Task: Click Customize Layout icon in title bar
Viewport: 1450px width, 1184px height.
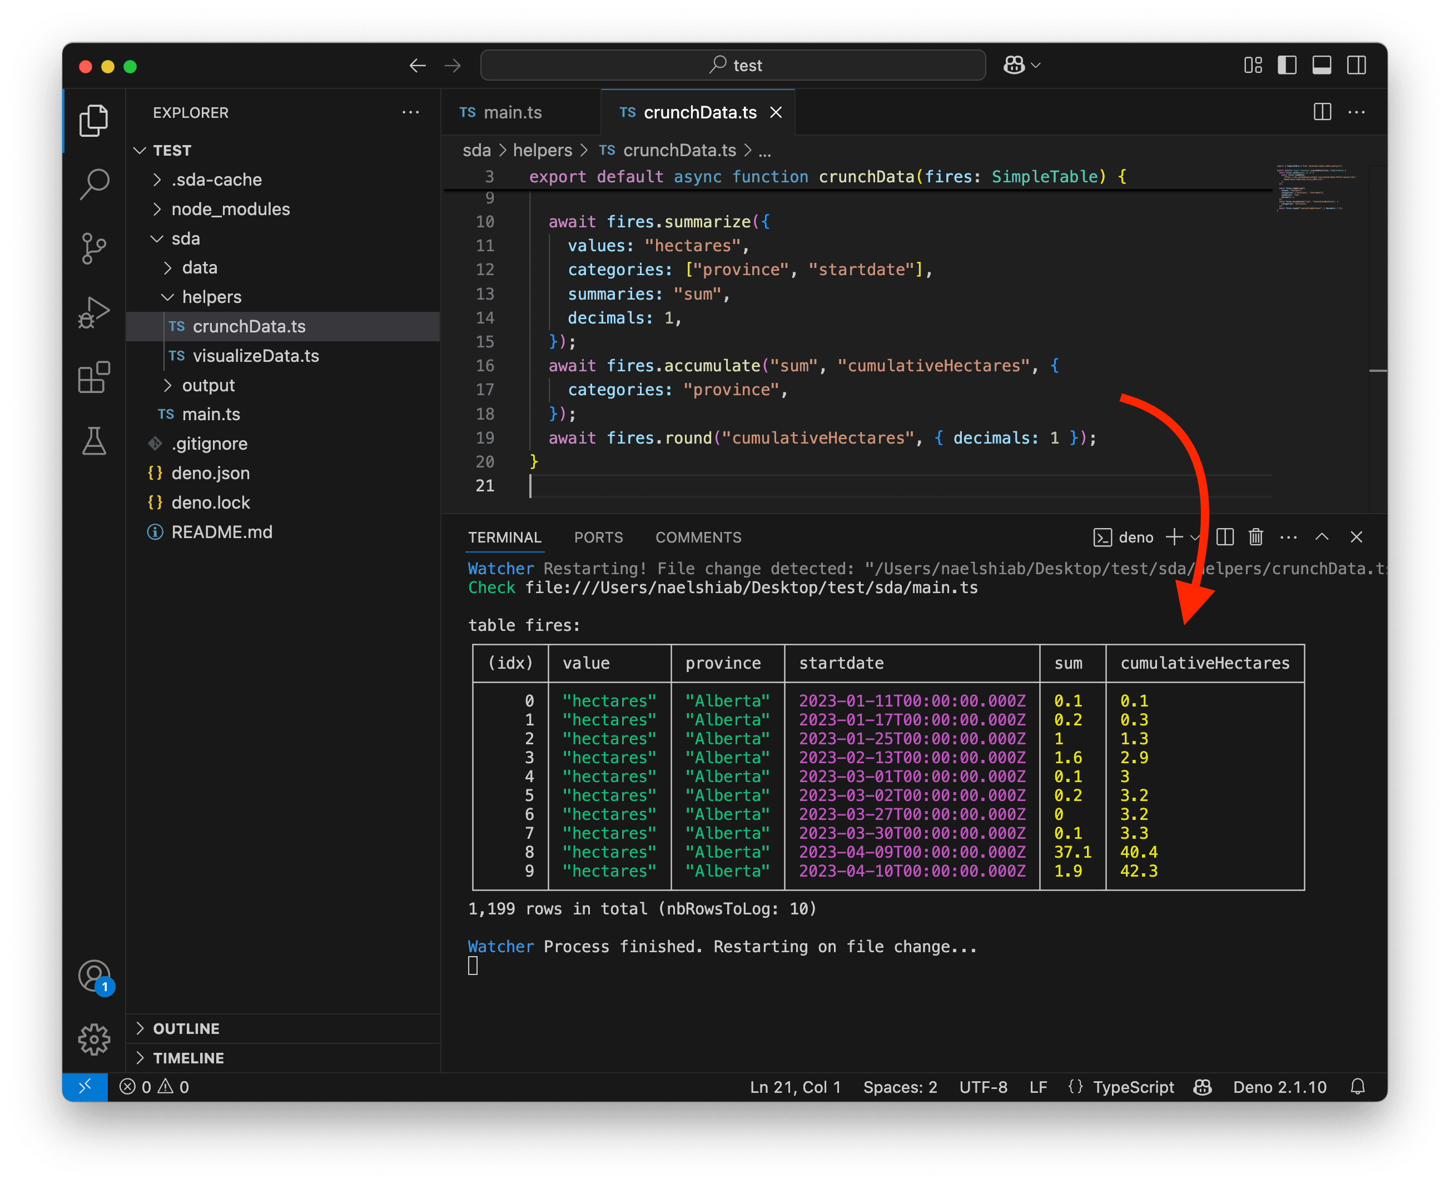Action: (1253, 66)
